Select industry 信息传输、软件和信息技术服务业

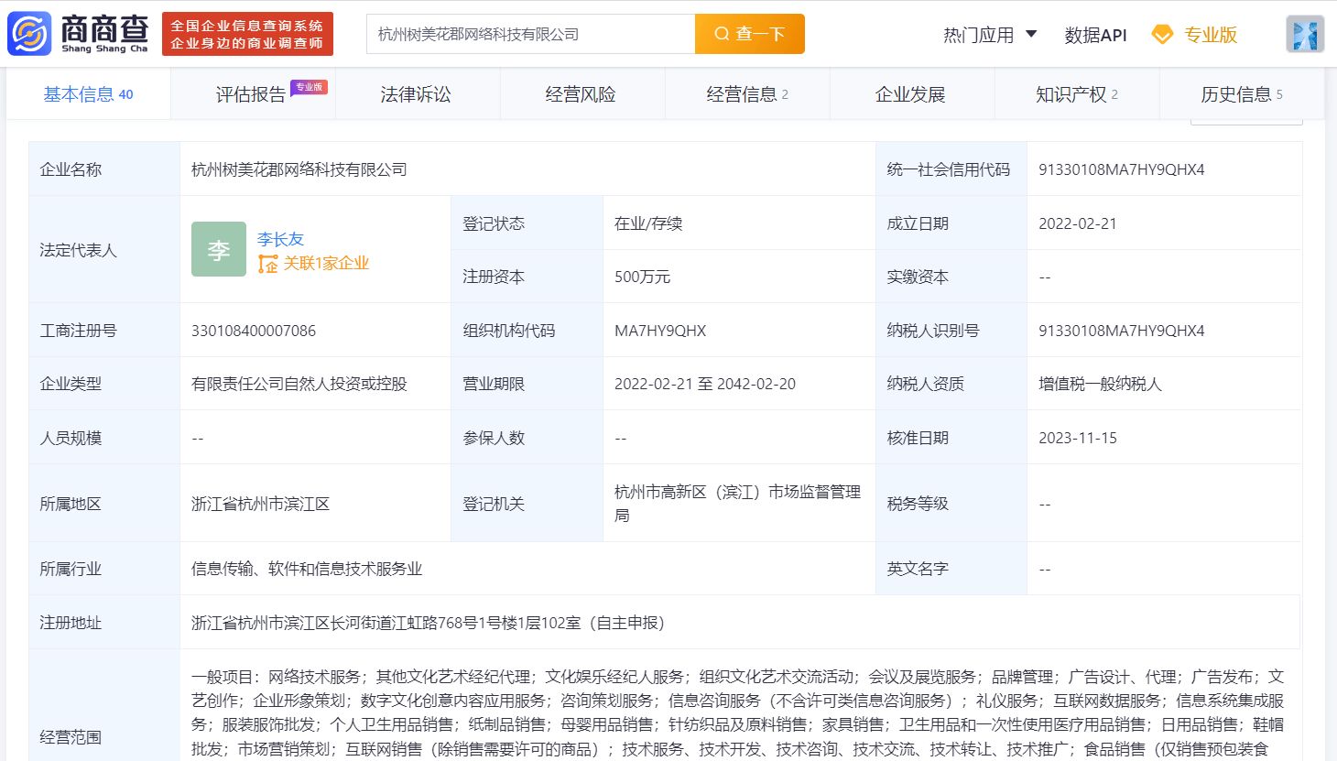pos(307,569)
